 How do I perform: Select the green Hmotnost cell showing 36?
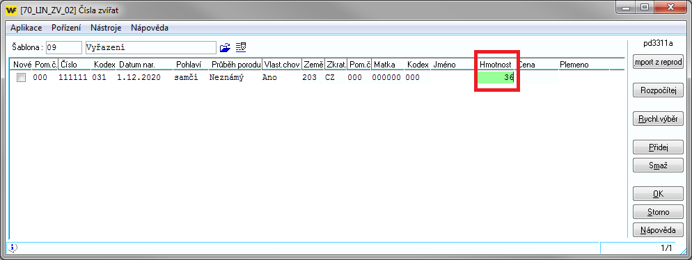496,78
